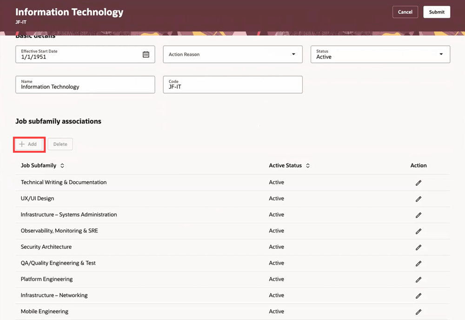The height and width of the screenshot is (320, 465).
Task: Edit the Mobile Engineering row
Action: (x=418, y=312)
